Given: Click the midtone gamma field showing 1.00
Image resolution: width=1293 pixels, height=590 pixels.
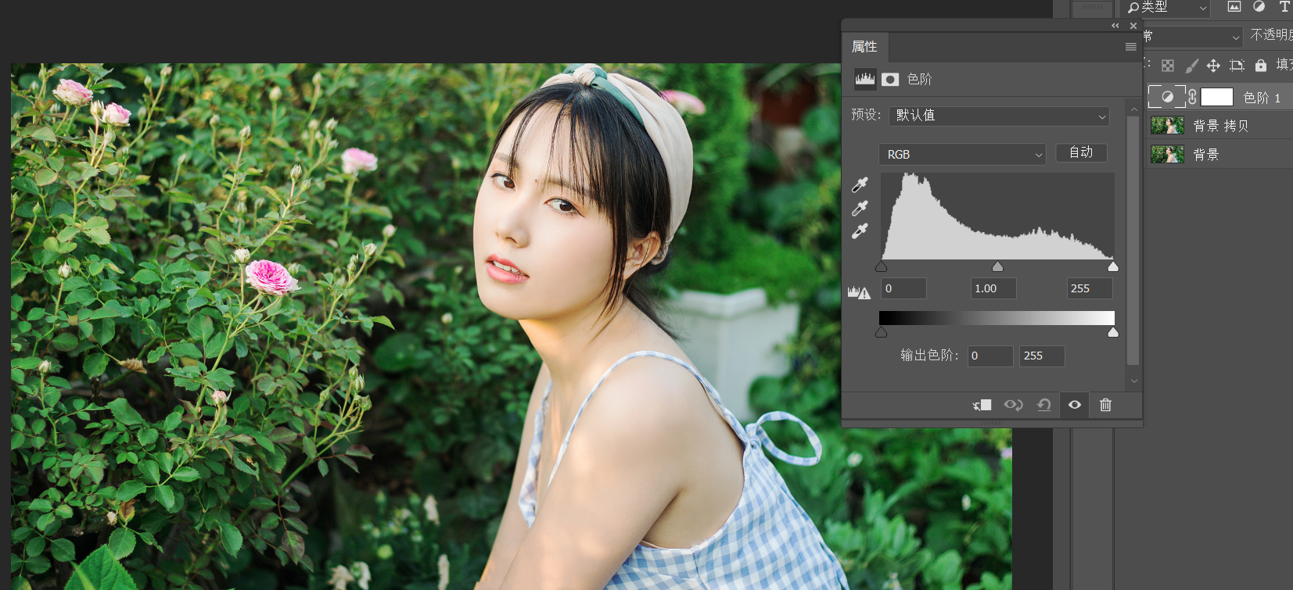Looking at the screenshot, I should 993,288.
